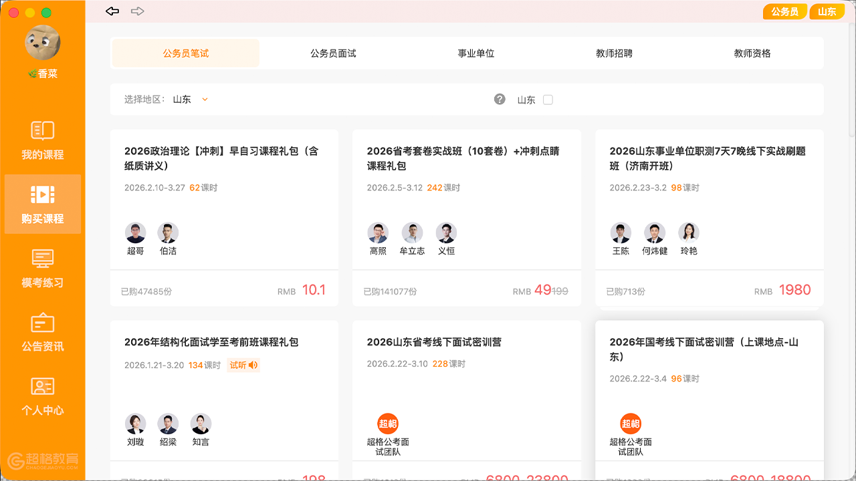Click teacher 超哥's avatar
Viewport: 856px width, 481px height.
[136, 233]
